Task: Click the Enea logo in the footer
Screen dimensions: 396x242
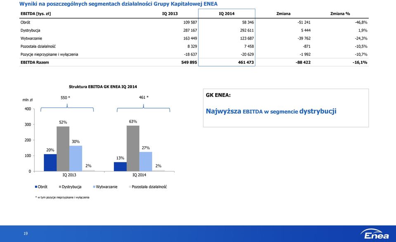Action: pyautogui.click(x=375, y=234)
